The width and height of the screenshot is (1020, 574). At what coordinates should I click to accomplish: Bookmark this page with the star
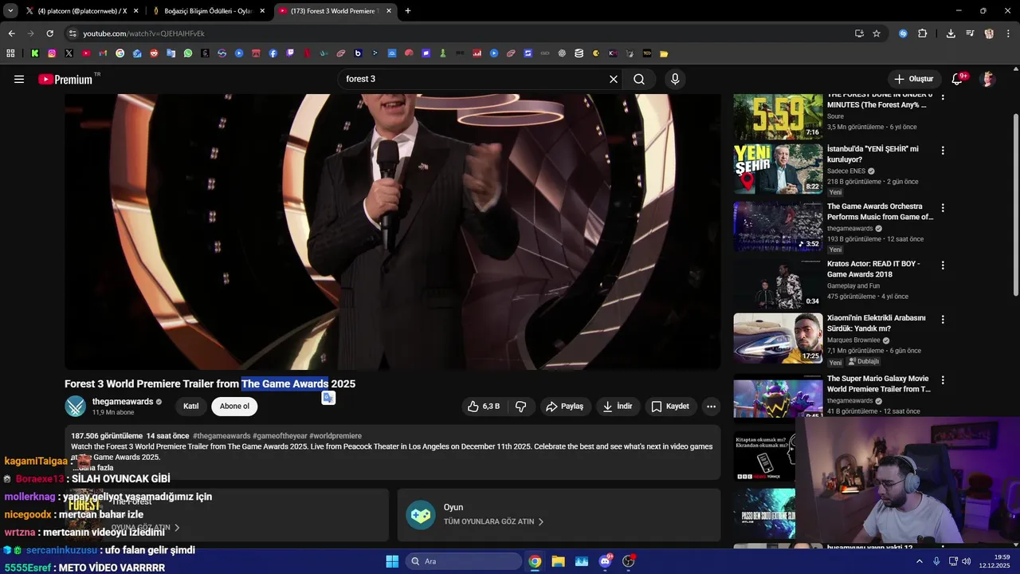[877, 33]
